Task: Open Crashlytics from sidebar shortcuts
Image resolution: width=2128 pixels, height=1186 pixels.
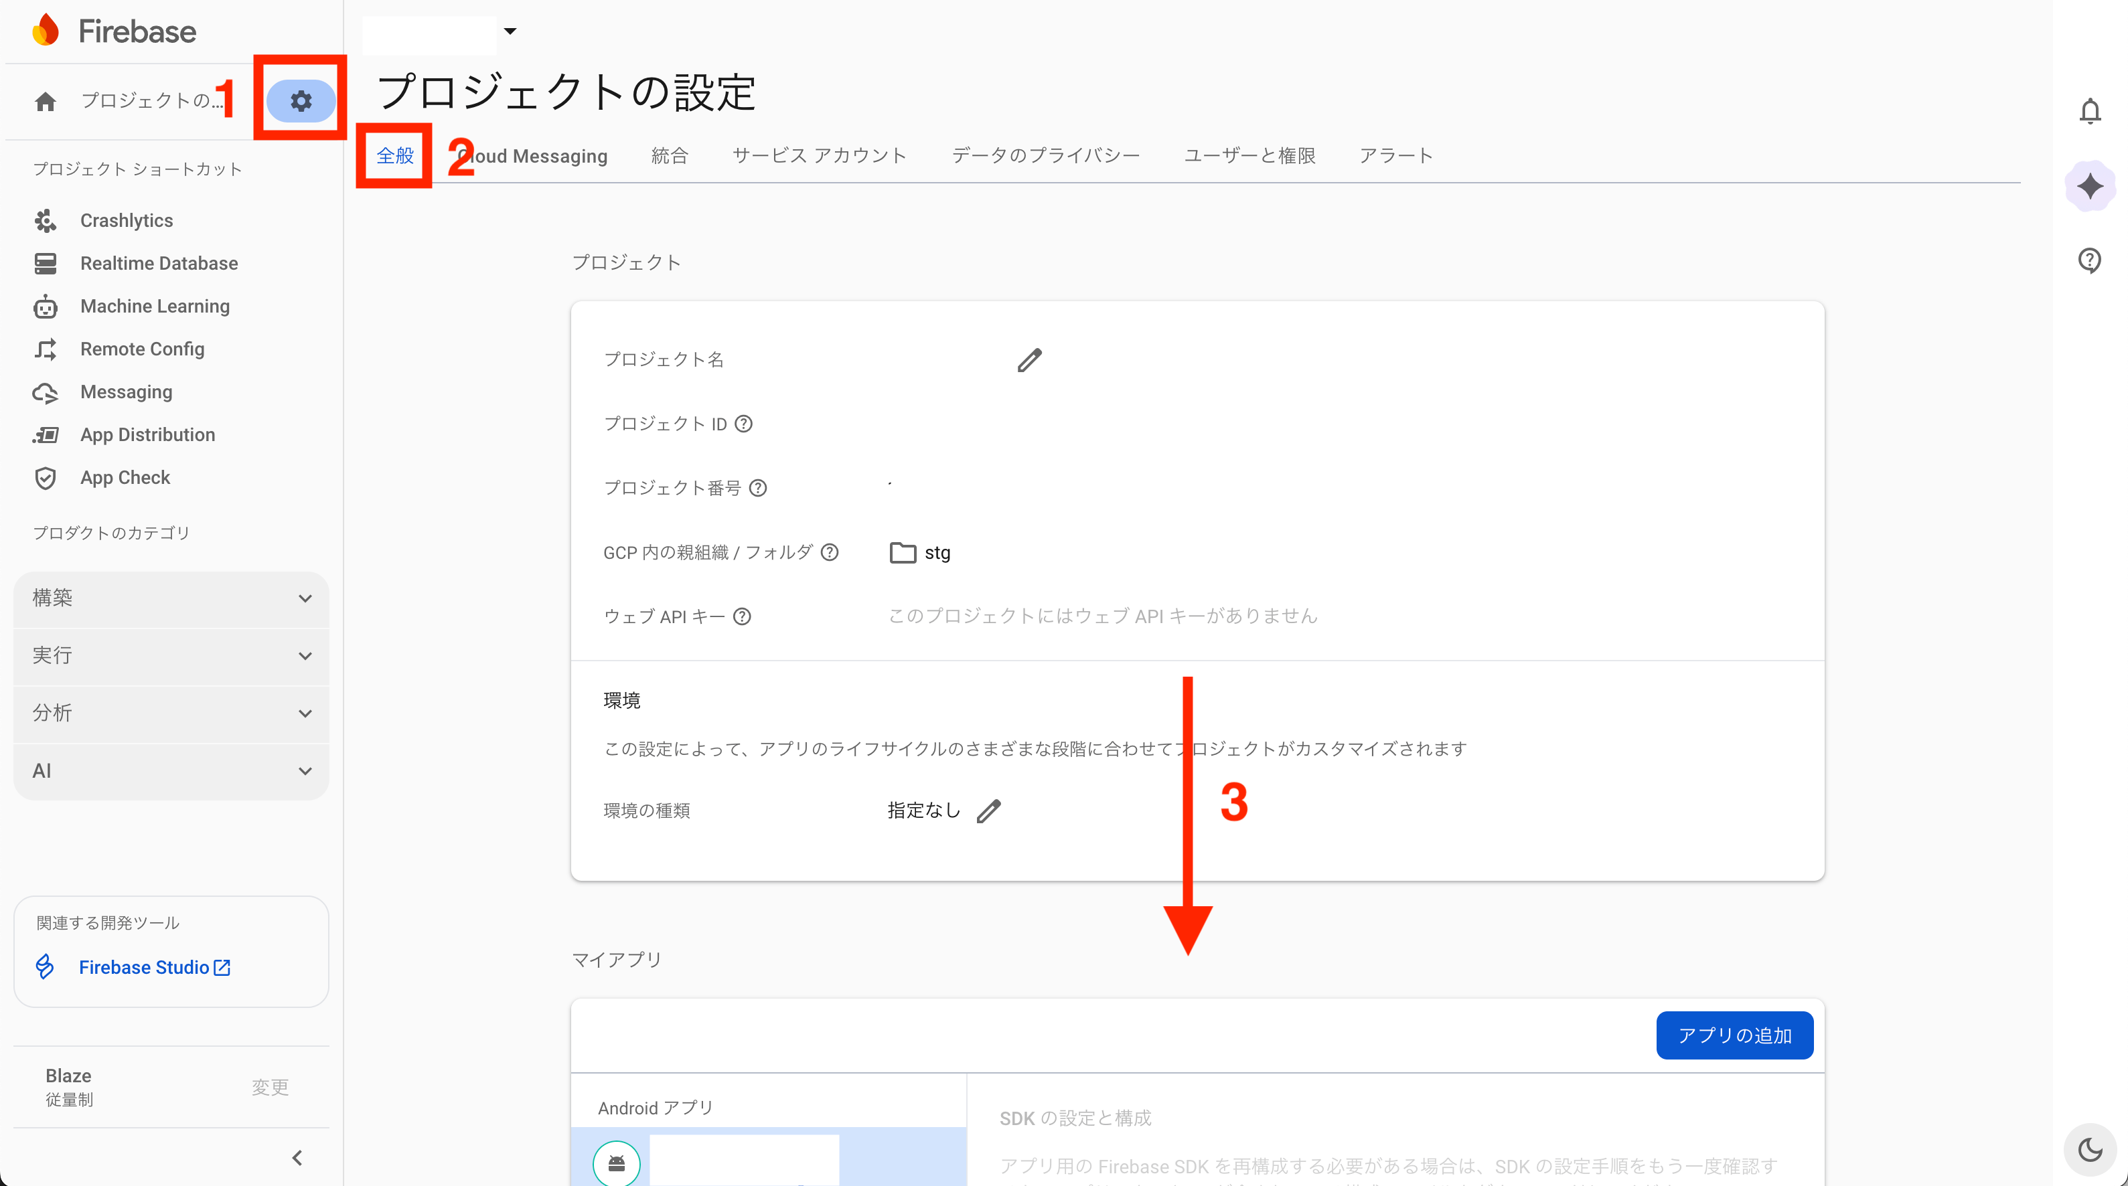Action: click(127, 220)
